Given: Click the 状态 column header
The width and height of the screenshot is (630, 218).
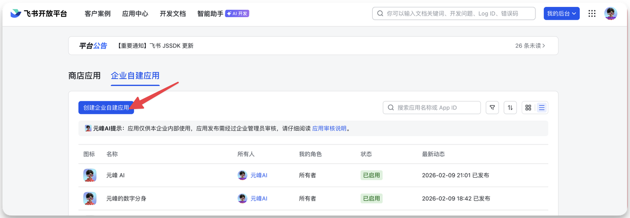Looking at the screenshot, I should 366,154.
